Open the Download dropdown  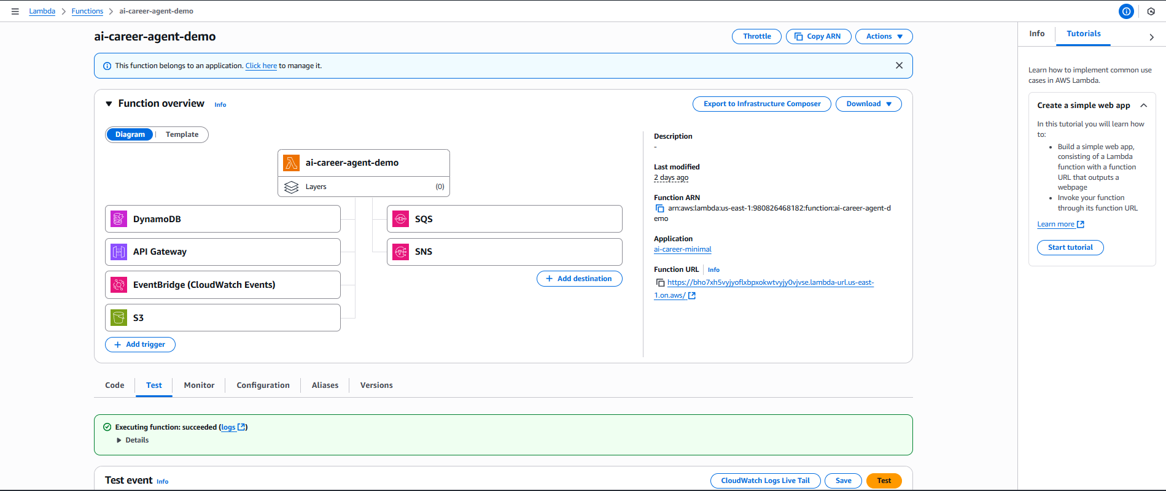869,104
